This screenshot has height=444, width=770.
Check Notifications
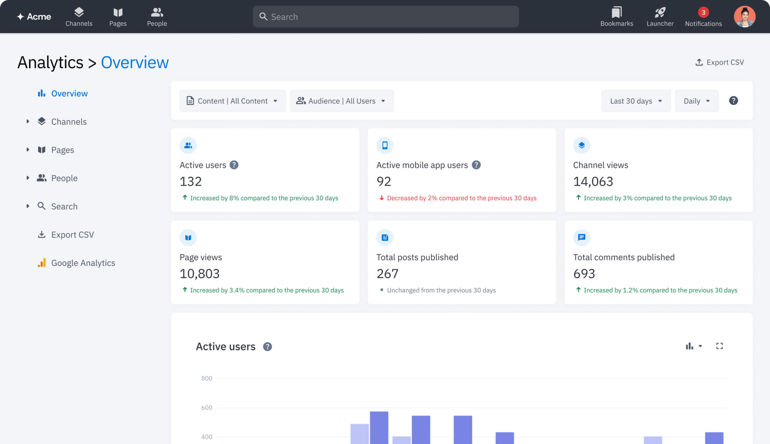703,16
